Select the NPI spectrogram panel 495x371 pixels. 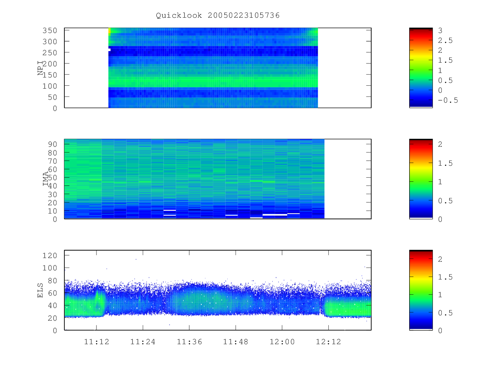point(218,68)
